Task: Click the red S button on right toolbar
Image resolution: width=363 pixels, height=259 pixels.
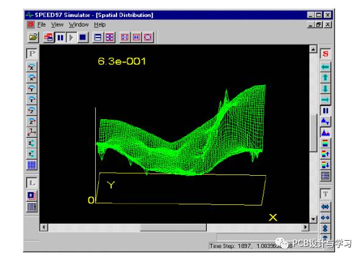Action: point(326,54)
